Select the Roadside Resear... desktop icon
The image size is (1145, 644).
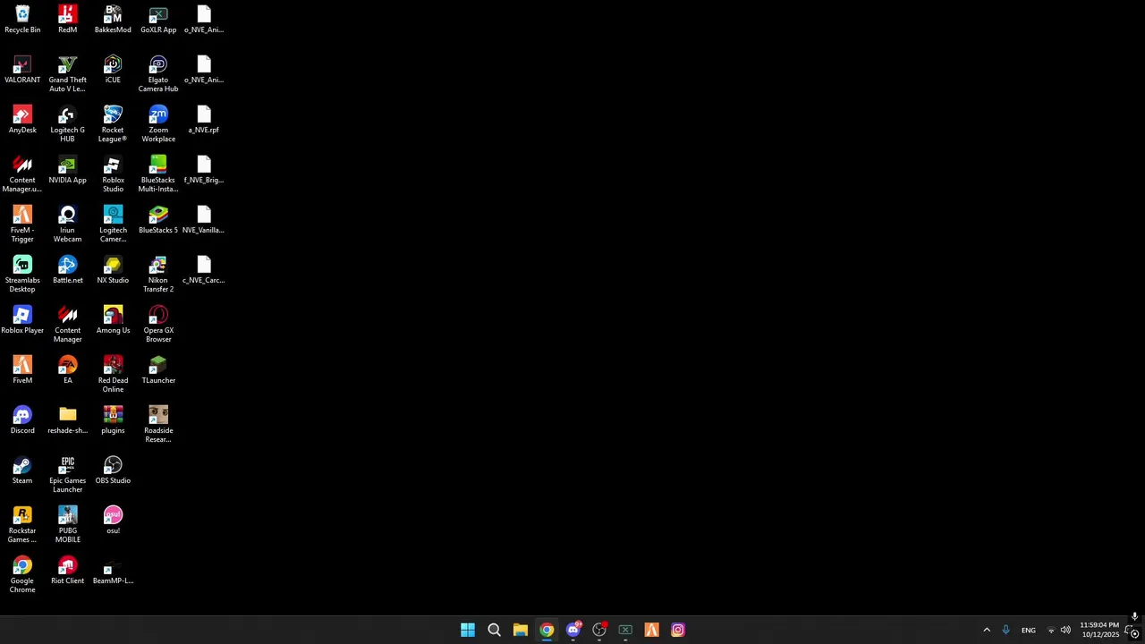tap(158, 425)
